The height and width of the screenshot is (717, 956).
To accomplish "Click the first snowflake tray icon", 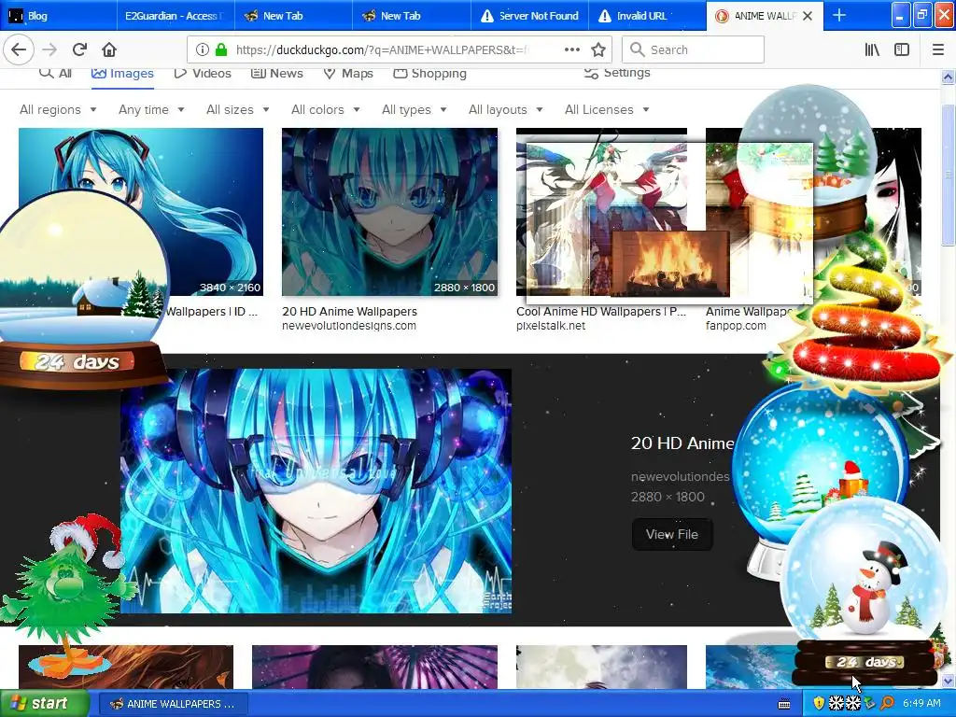I will click(x=836, y=704).
